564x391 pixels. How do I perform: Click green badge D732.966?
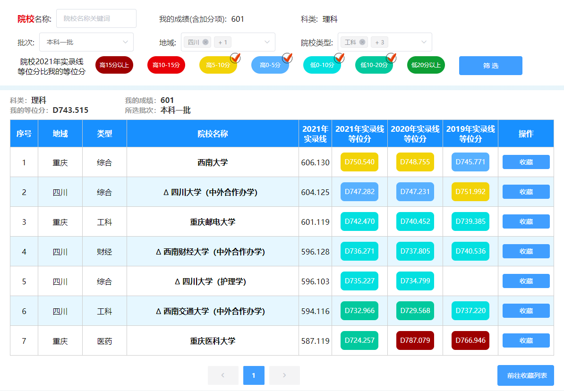(359, 311)
